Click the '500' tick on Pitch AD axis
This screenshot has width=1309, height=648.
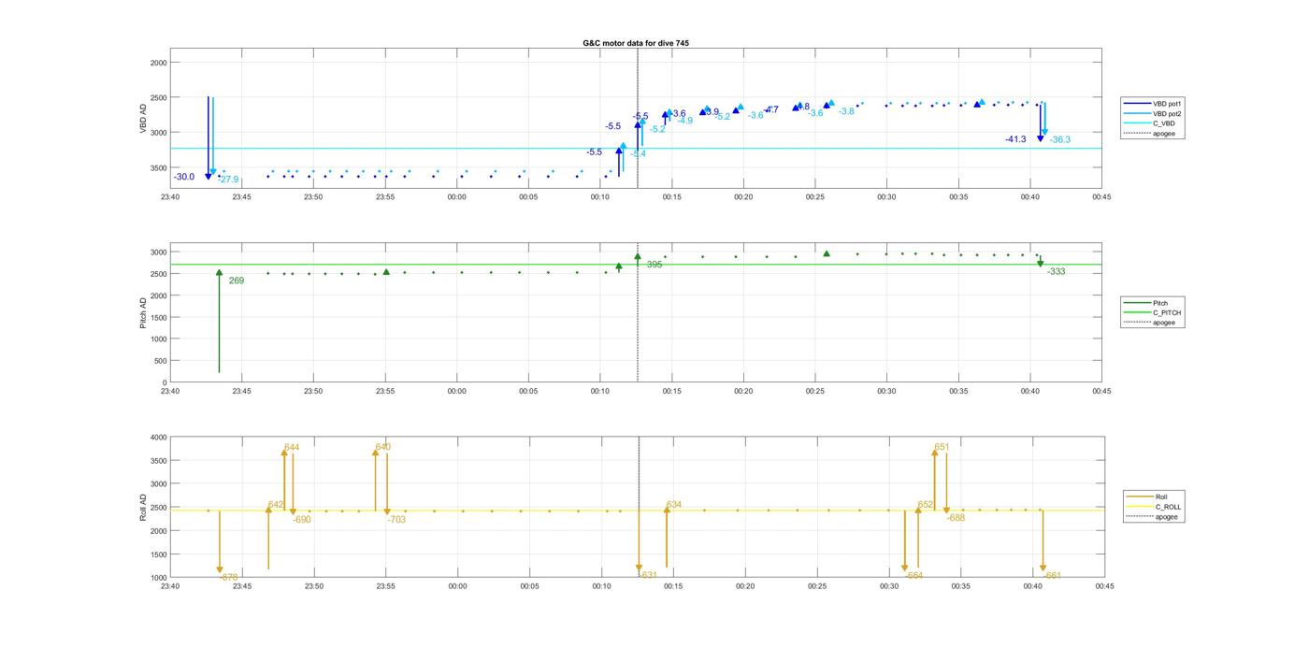click(161, 361)
